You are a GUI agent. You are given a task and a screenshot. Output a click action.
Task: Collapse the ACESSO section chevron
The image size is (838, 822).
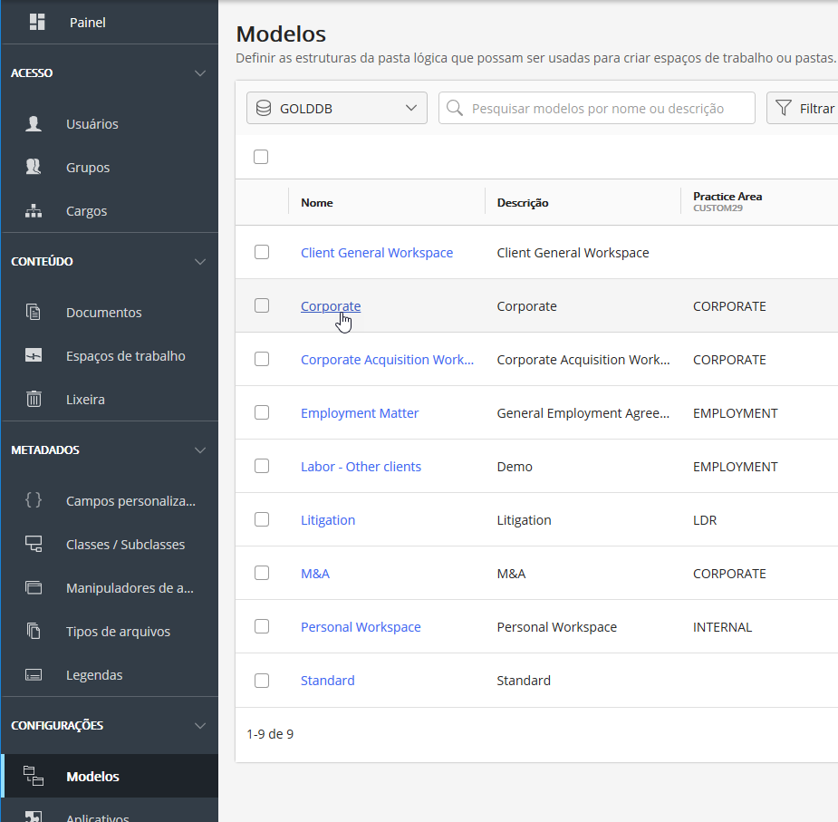click(x=200, y=73)
